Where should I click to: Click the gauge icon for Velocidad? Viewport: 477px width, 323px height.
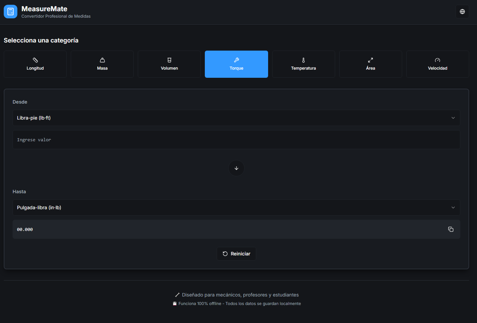438,60
